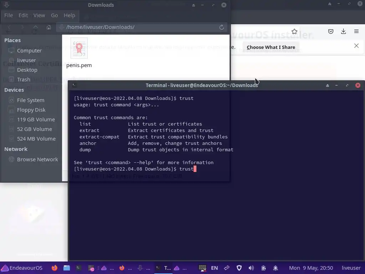
Task: Bookmark page with Firefox star icon
Action: pos(294,31)
